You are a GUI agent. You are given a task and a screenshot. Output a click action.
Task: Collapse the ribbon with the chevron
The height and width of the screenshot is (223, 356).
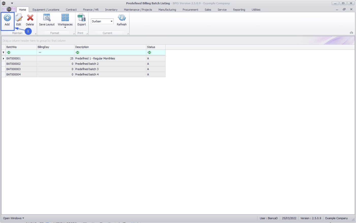351,33
